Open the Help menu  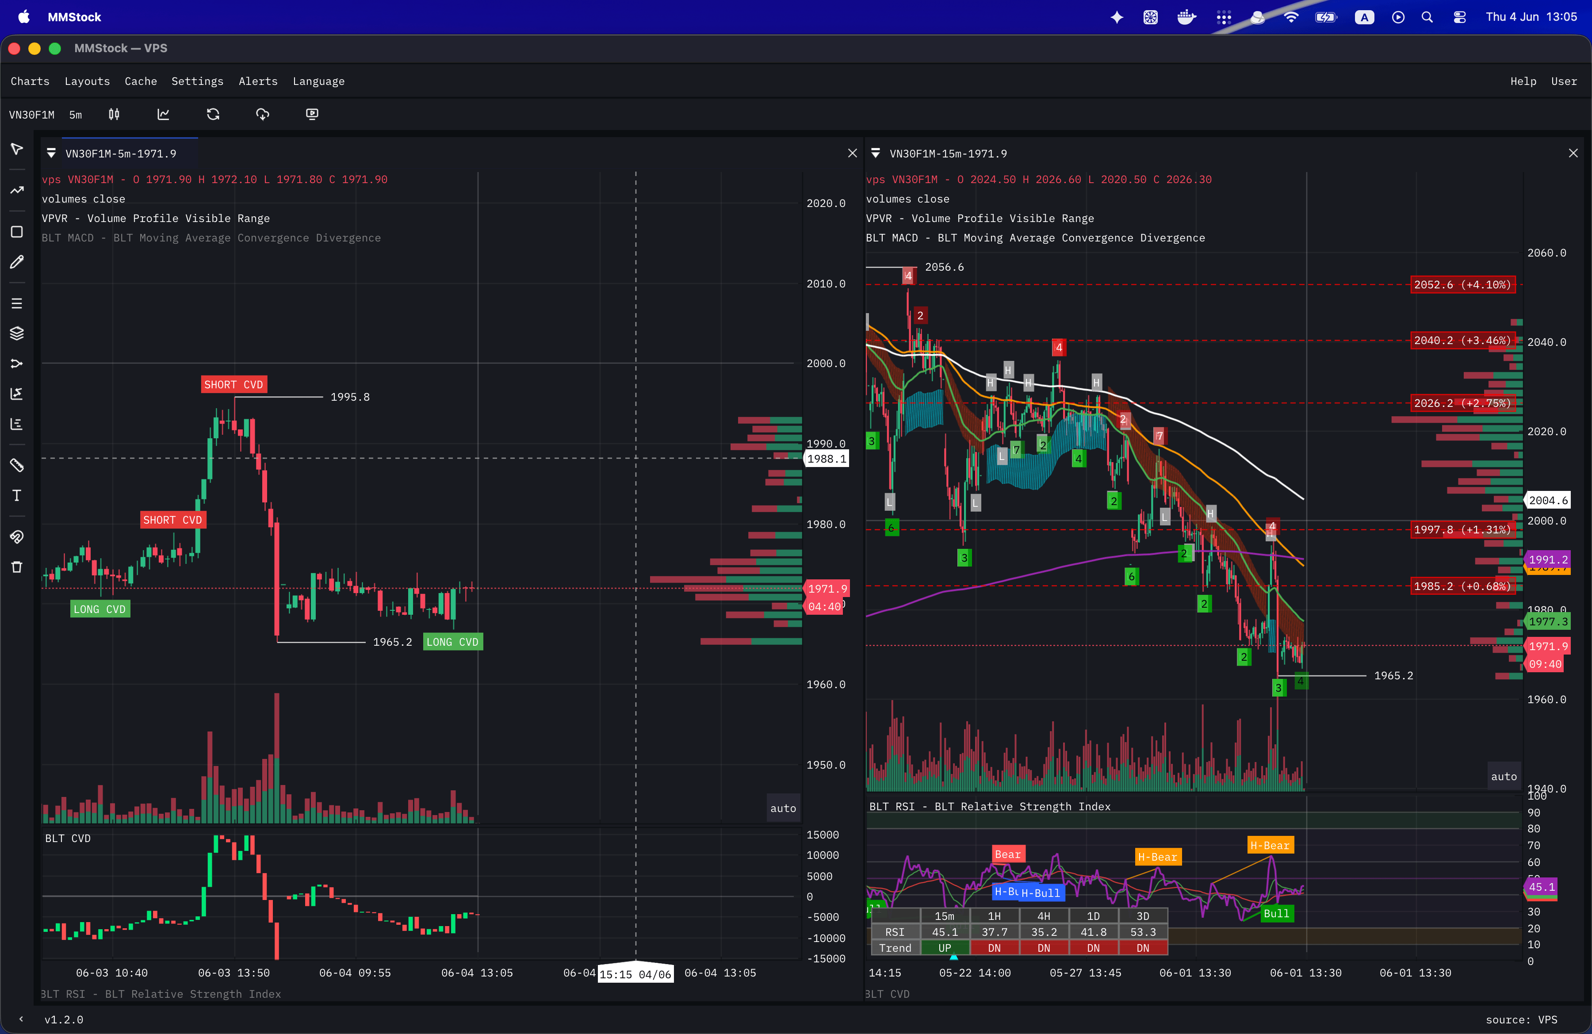pos(1523,81)
